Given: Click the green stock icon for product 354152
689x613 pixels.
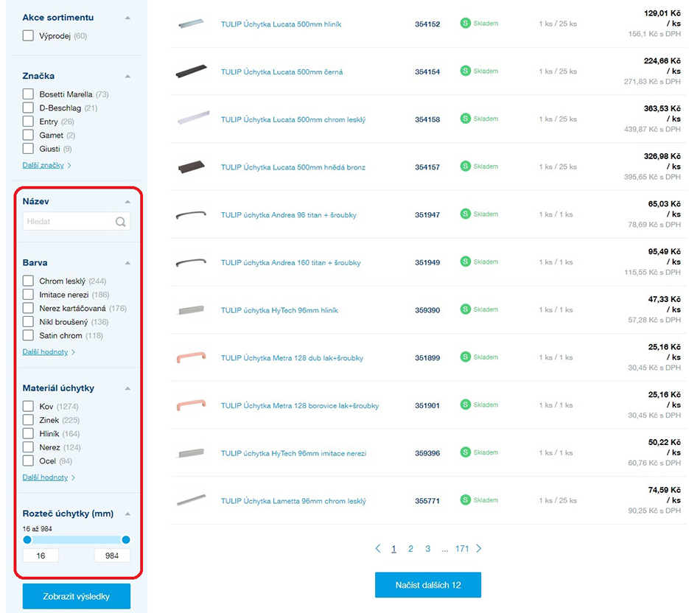Looking at the screenshot, I should tap(466, 24).
